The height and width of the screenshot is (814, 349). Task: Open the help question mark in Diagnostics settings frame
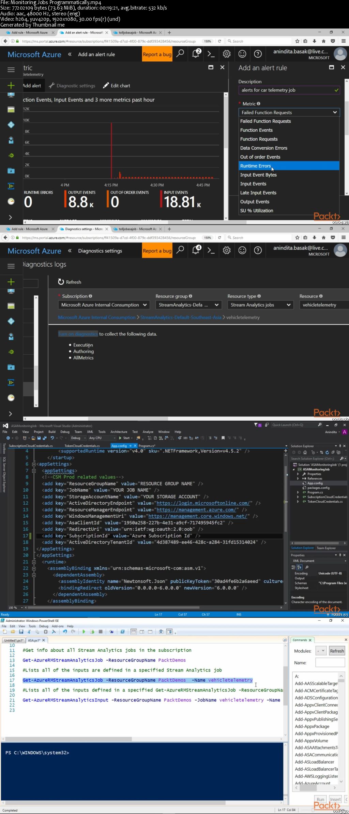click(x=258, y=250)
